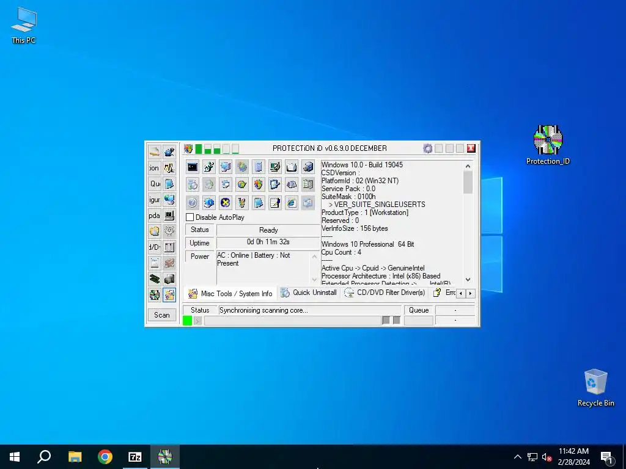Screen dimensions: 626x469
Task: Click the blue notepad icon in tools grid
Action: click(x=259, y=203)
